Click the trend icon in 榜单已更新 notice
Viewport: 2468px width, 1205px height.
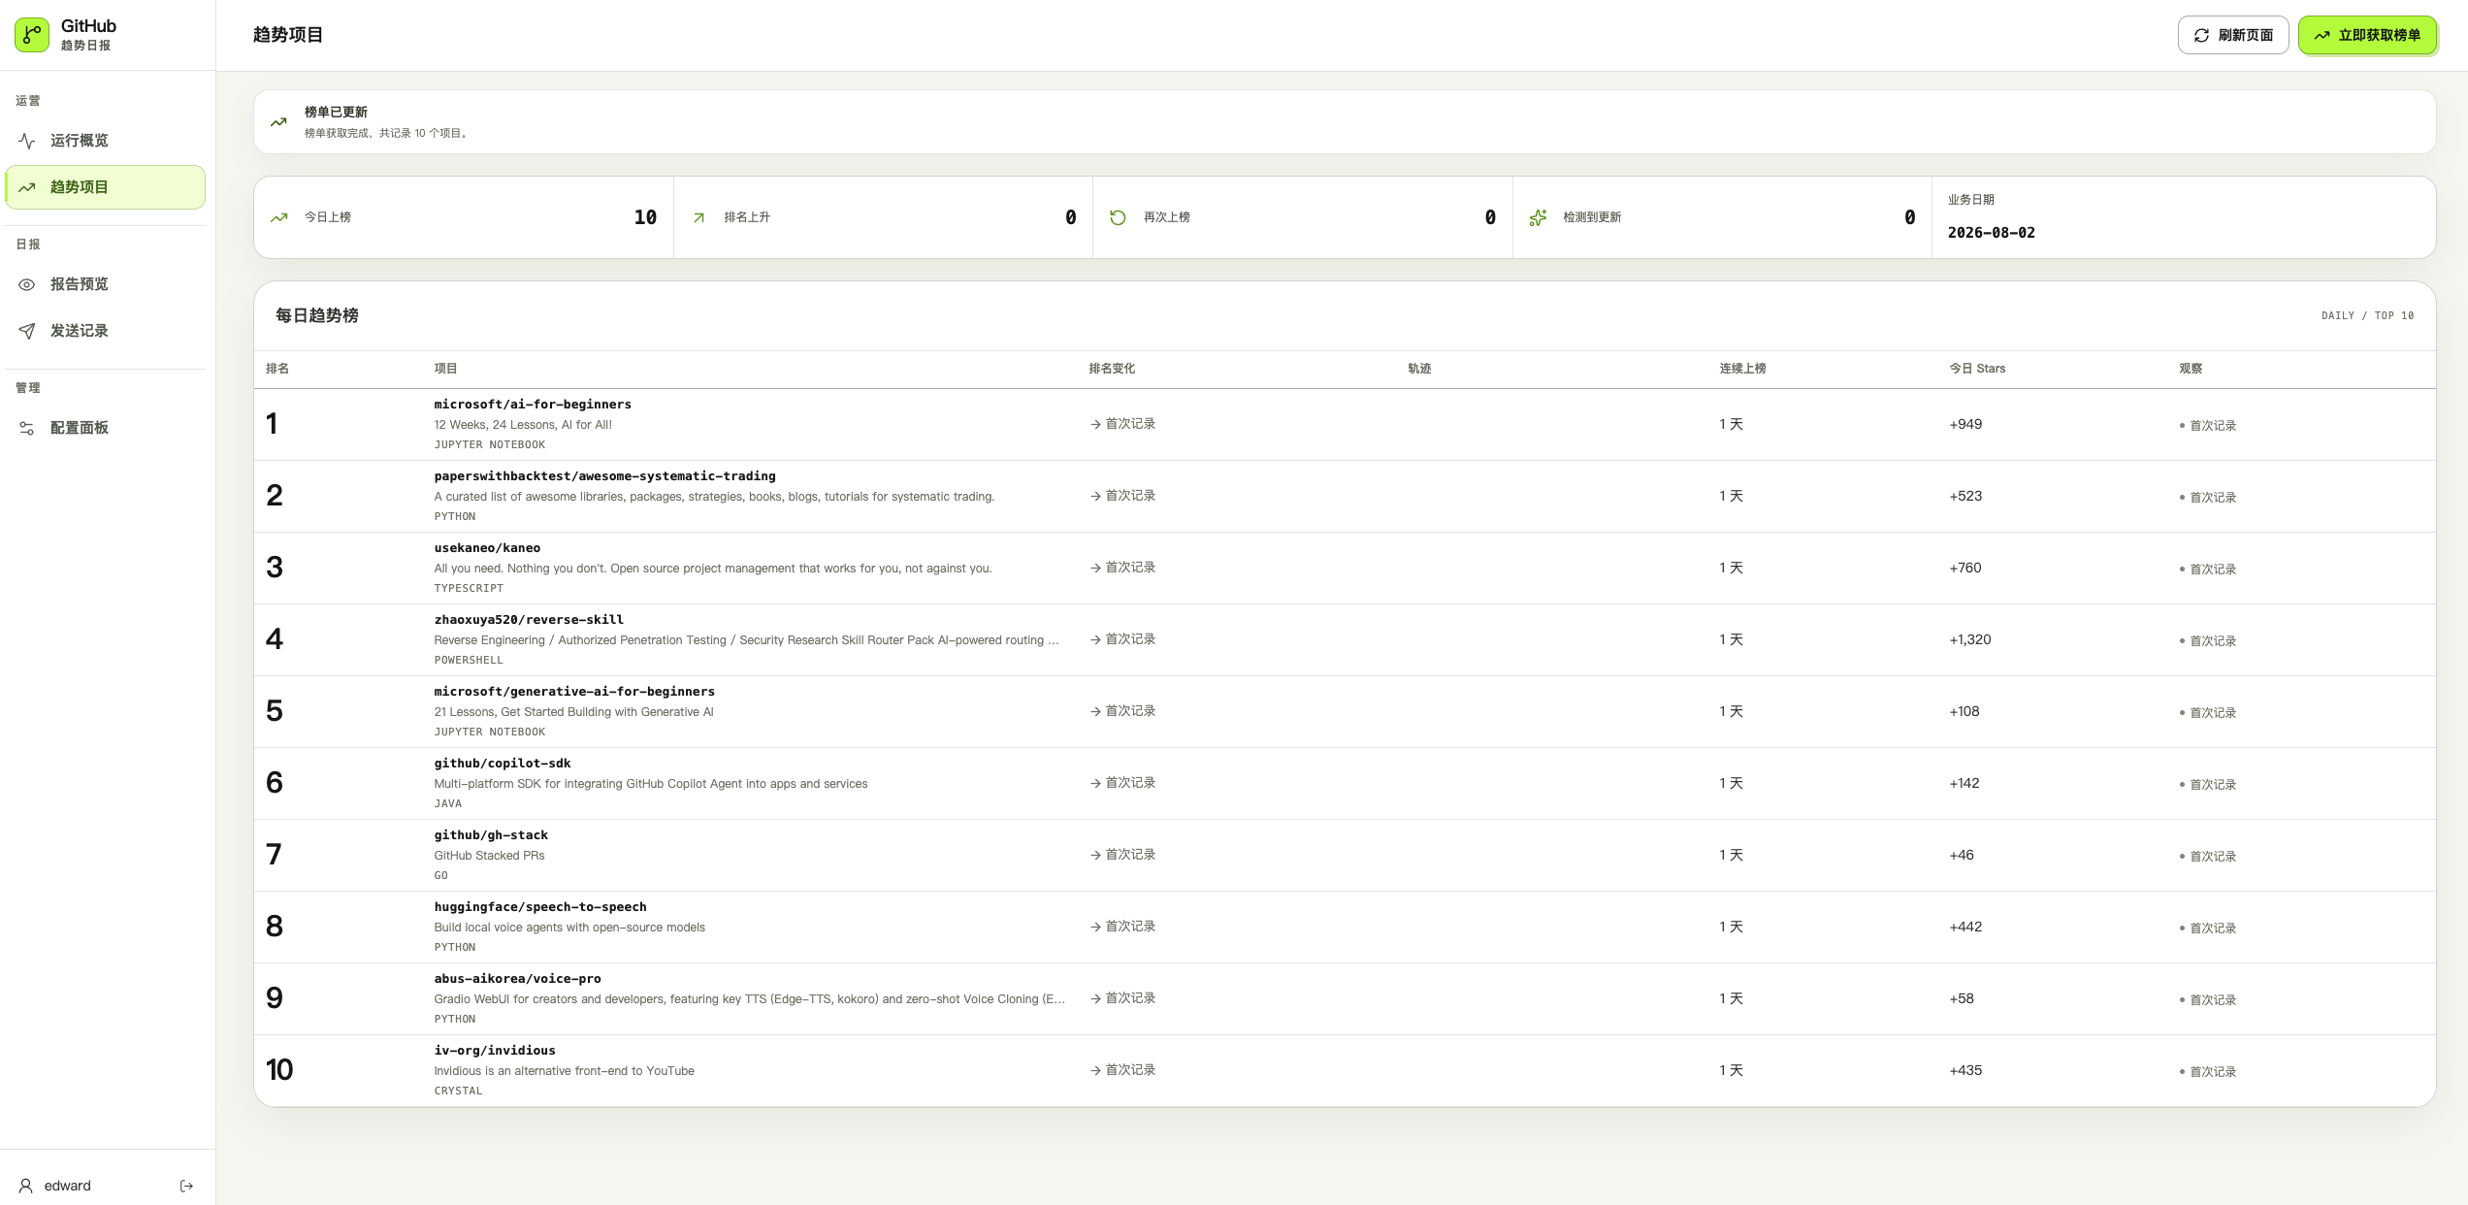[x=278, y=122]
